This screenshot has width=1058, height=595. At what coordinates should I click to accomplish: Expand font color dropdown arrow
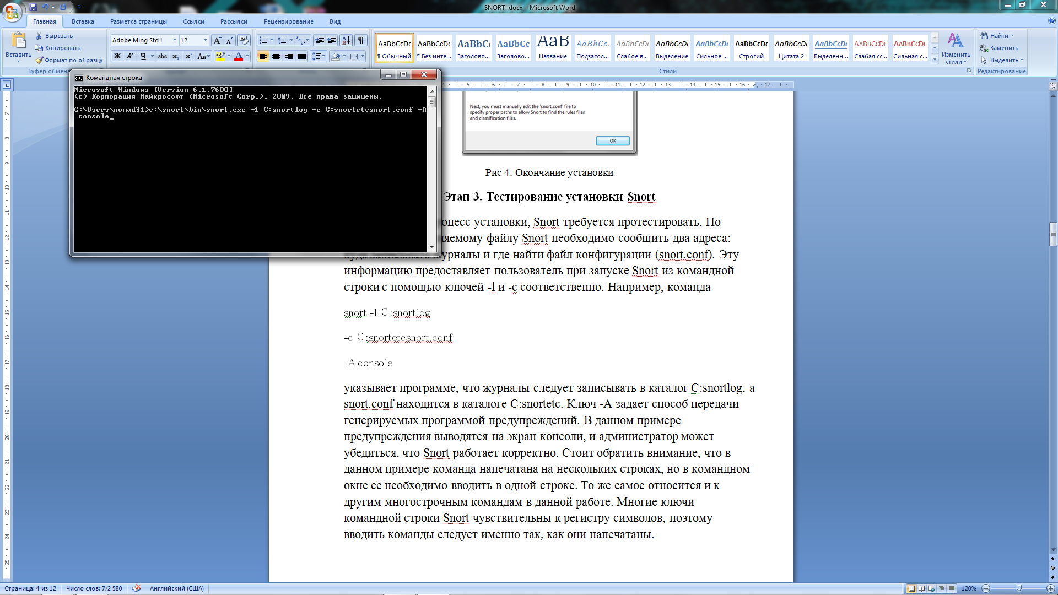(x=247, y=56)
